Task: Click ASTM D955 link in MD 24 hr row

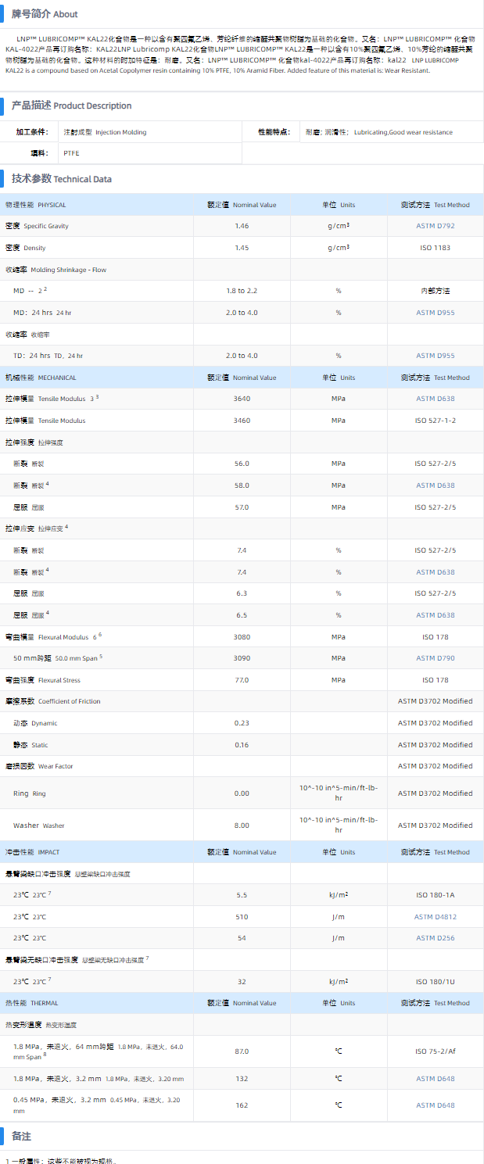Action: coord(435,313)
